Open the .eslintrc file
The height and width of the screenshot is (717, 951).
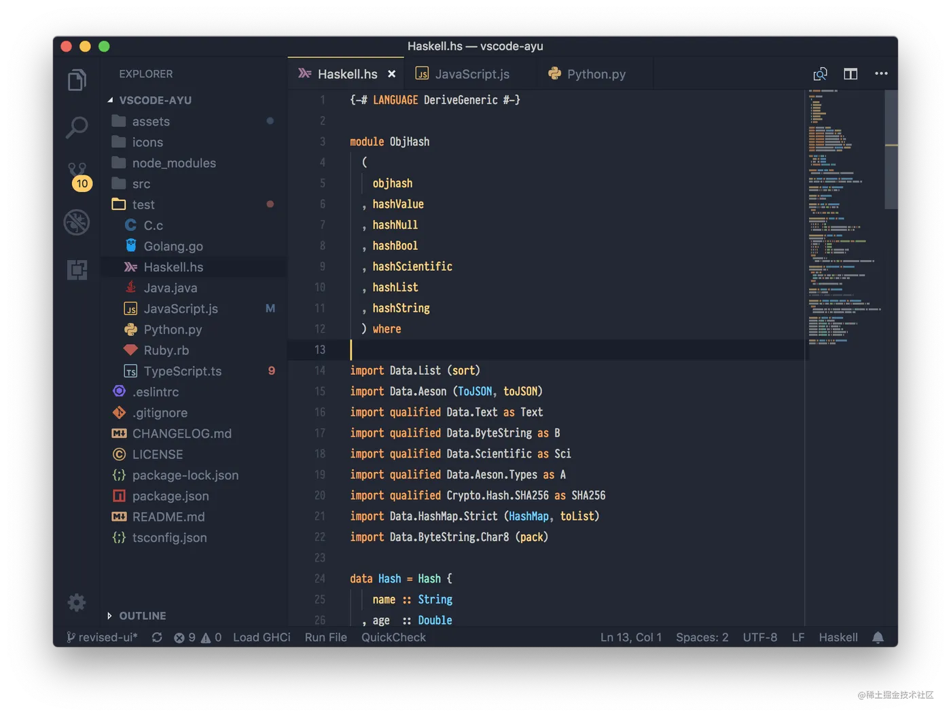coord(194,392)
